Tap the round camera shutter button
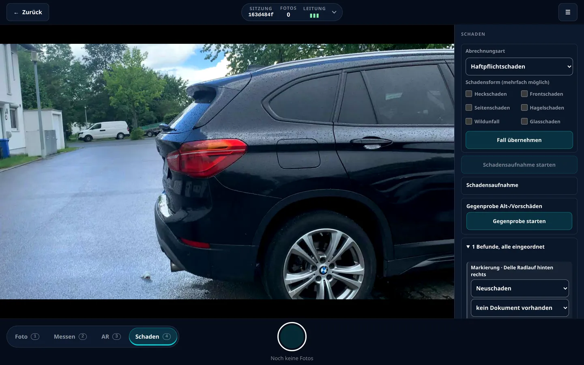 (292, 337)
